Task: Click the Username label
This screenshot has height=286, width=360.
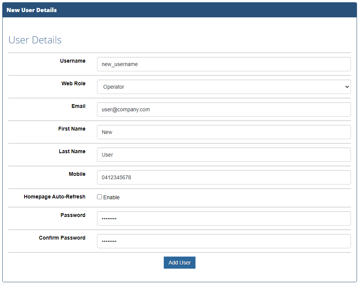Action: 72,61
